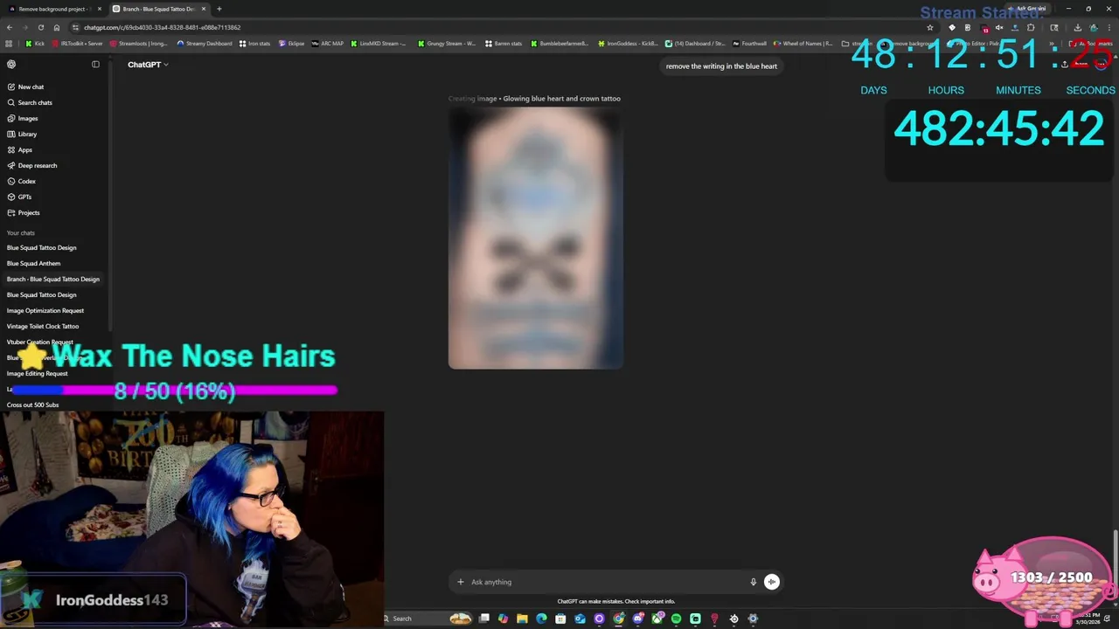Open the GPTs page

click(x=25, y=197)
